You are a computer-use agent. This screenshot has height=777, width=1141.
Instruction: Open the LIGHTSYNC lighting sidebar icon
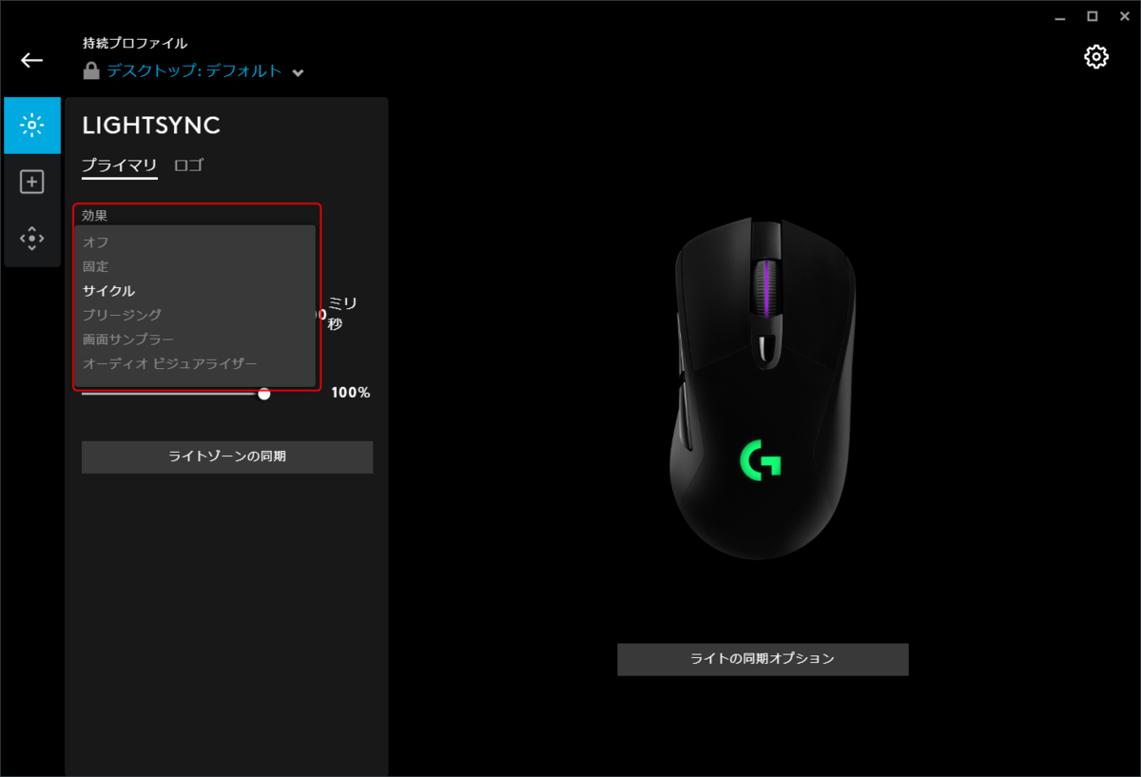point(32,126)
